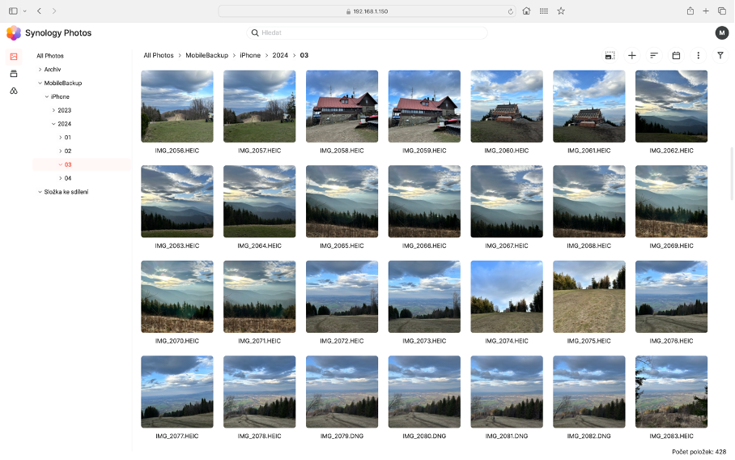Click the 03 breadcrumb
This screenshot has height=460, width=735.
(304, 55)
